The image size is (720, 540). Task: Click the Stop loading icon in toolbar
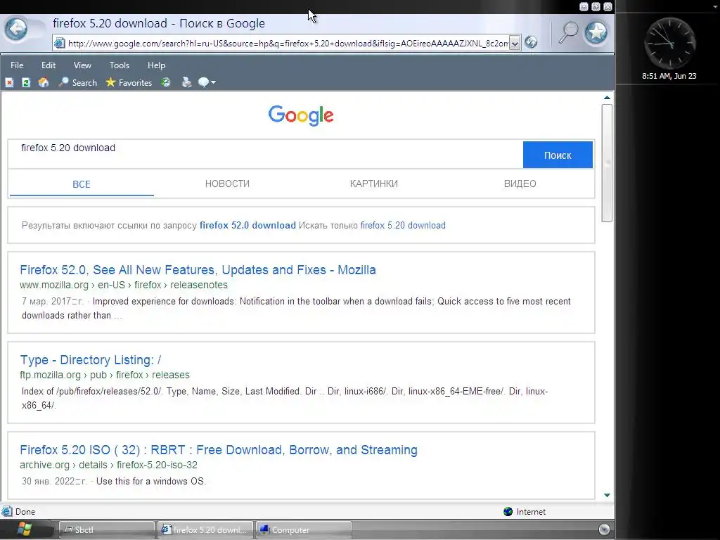[9, 83]
